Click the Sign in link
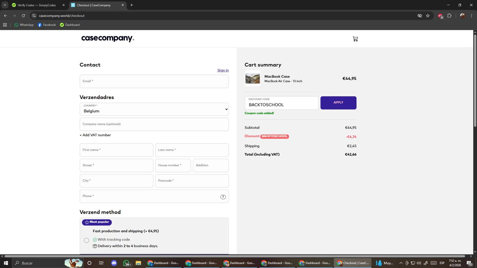Viewport: 477px width, 268px height. click(223, 70)
